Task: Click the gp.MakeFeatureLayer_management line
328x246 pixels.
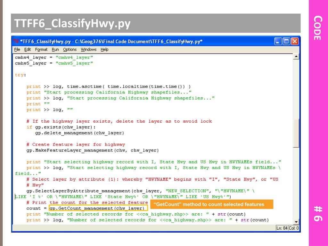Action: coord(93,150)
